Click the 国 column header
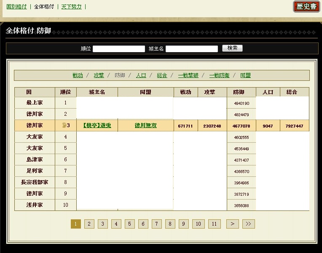 [x=35, y=92]
